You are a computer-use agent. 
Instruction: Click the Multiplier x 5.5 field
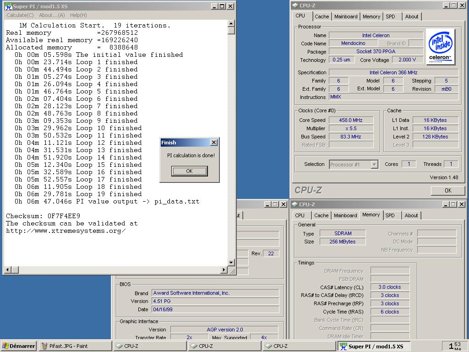click(351, 128)
